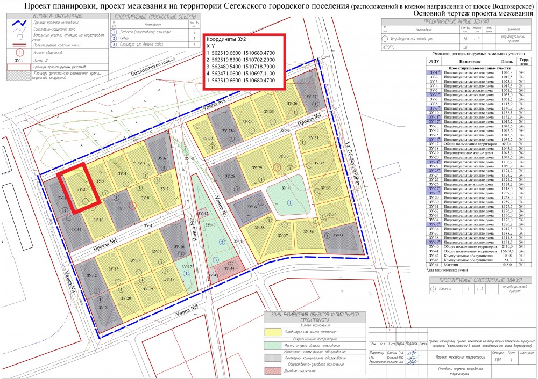Click the hatched building-area symbol in legend
Image resolution: width=538 pixels, height=379 pixels.
click(19, 75)
